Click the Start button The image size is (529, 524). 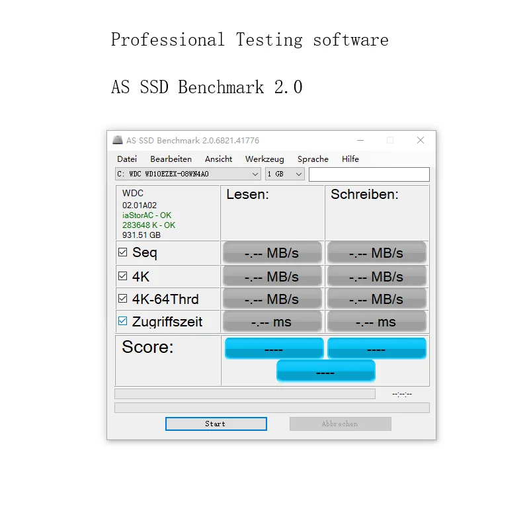pos(216,424)
